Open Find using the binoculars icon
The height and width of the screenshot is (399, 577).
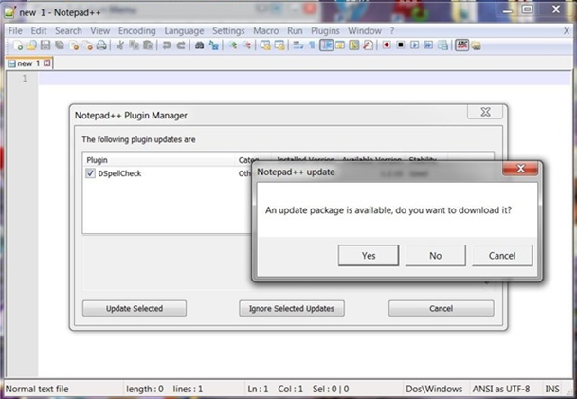[x=200, y=45]
